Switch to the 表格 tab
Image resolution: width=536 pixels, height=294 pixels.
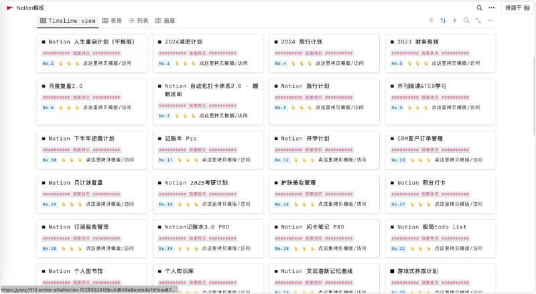(112, 21)
